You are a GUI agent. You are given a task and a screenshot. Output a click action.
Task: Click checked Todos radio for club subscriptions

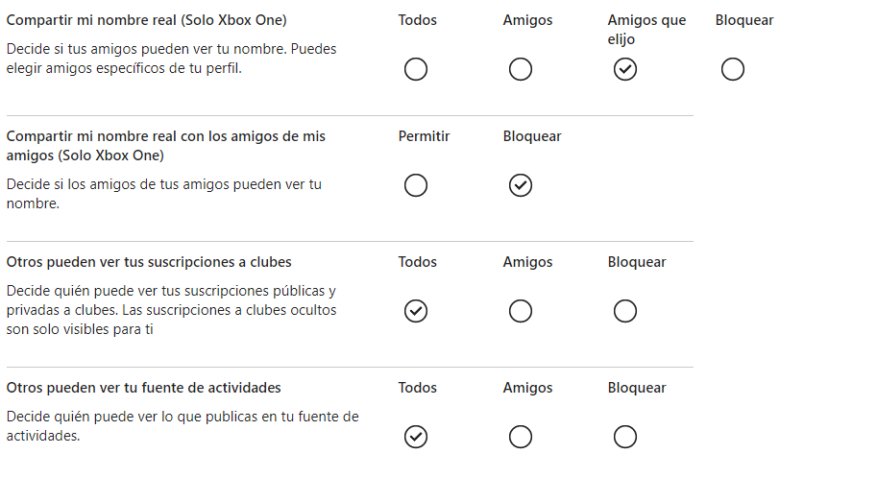(416, 311)
